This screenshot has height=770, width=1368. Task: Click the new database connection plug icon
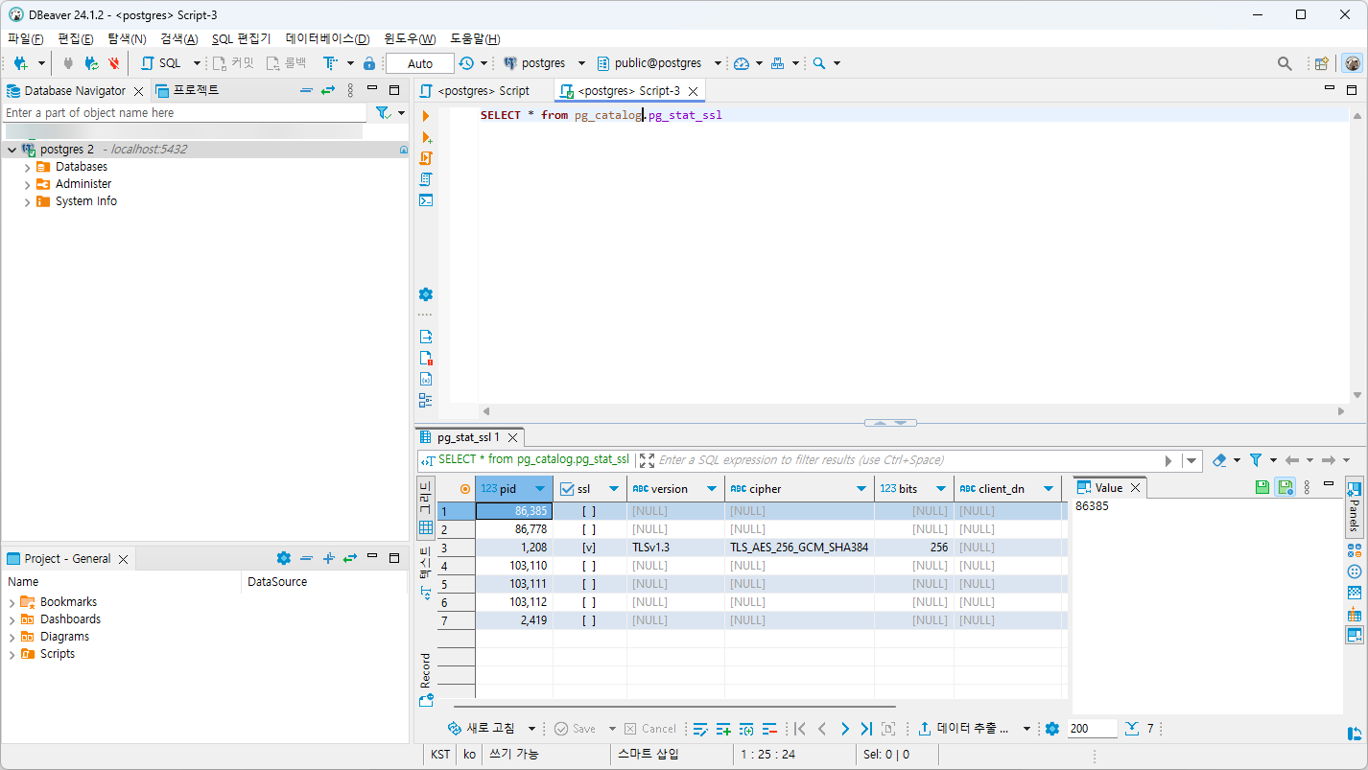pos(20,63)
